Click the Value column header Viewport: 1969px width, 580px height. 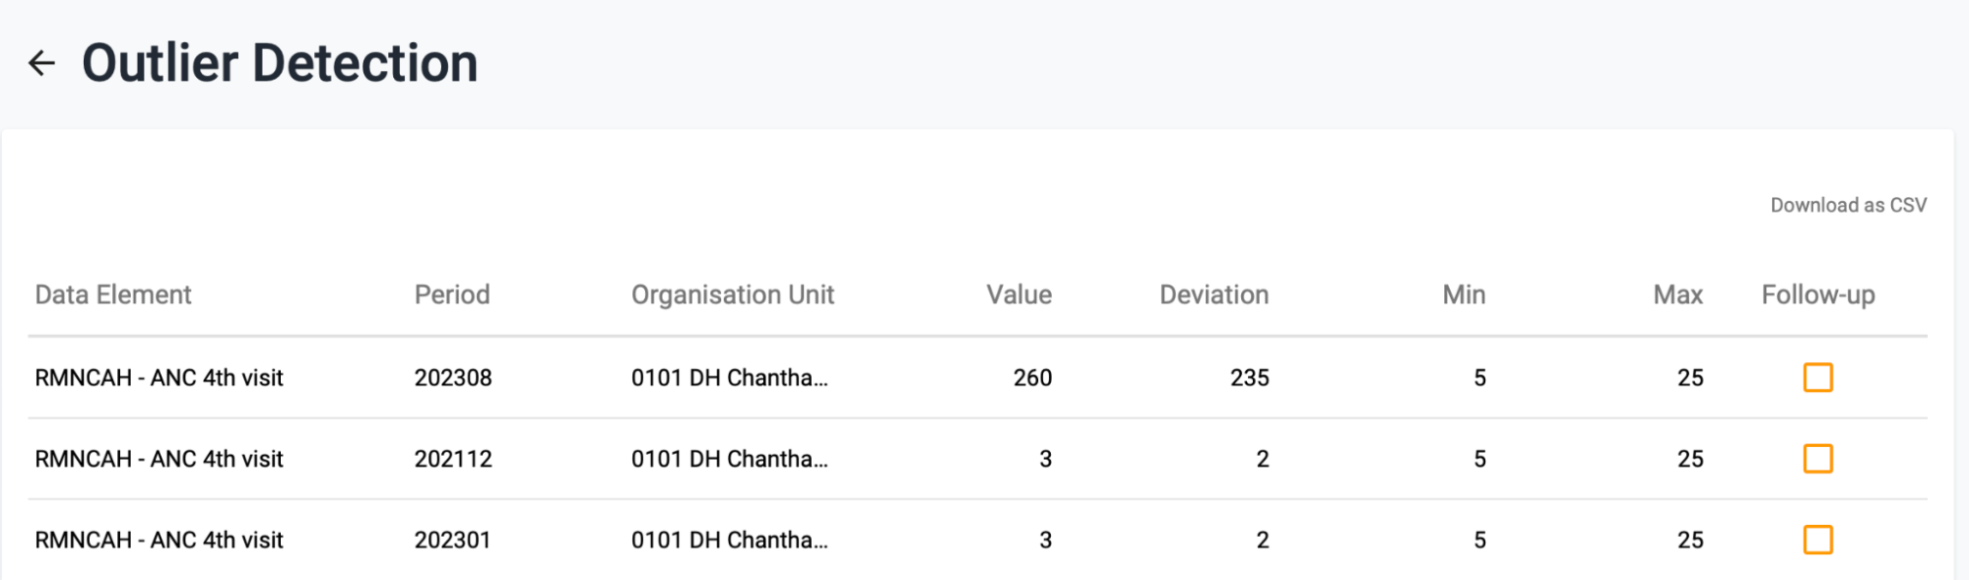point(1018,294)
